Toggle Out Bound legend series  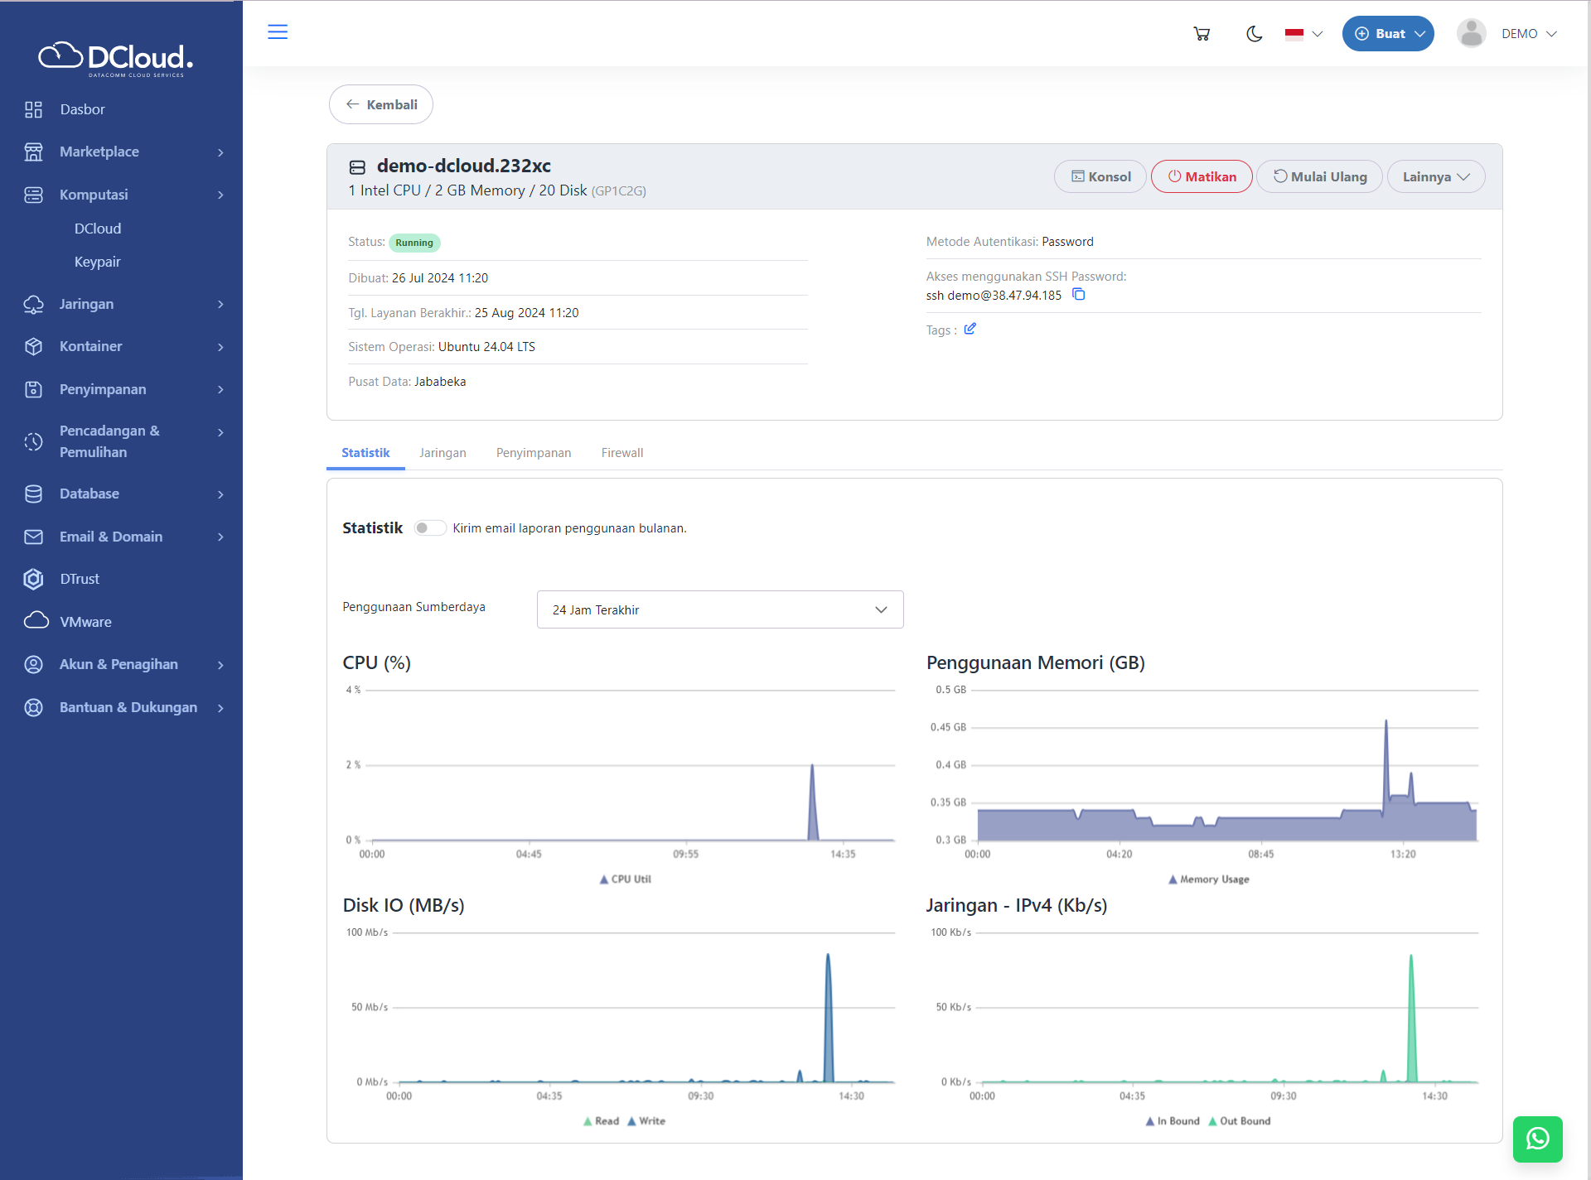[x=1240, y=1121]
